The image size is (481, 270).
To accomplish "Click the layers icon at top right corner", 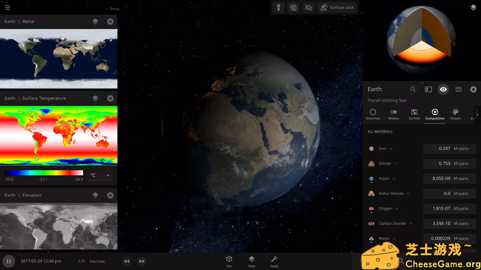I will click(x=473, y=7).
